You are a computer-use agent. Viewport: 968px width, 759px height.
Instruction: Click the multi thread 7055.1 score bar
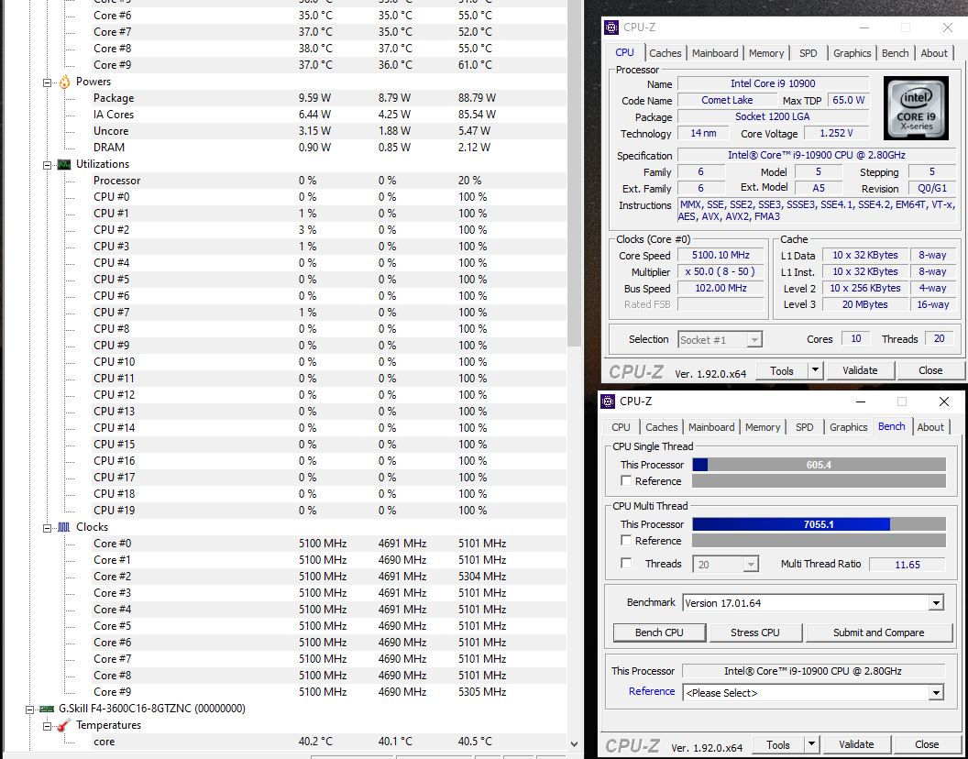[x=819, y=524]
